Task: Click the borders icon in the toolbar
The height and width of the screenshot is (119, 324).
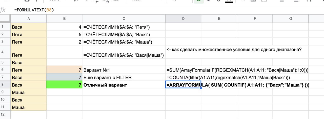Action: pos(253,1)
